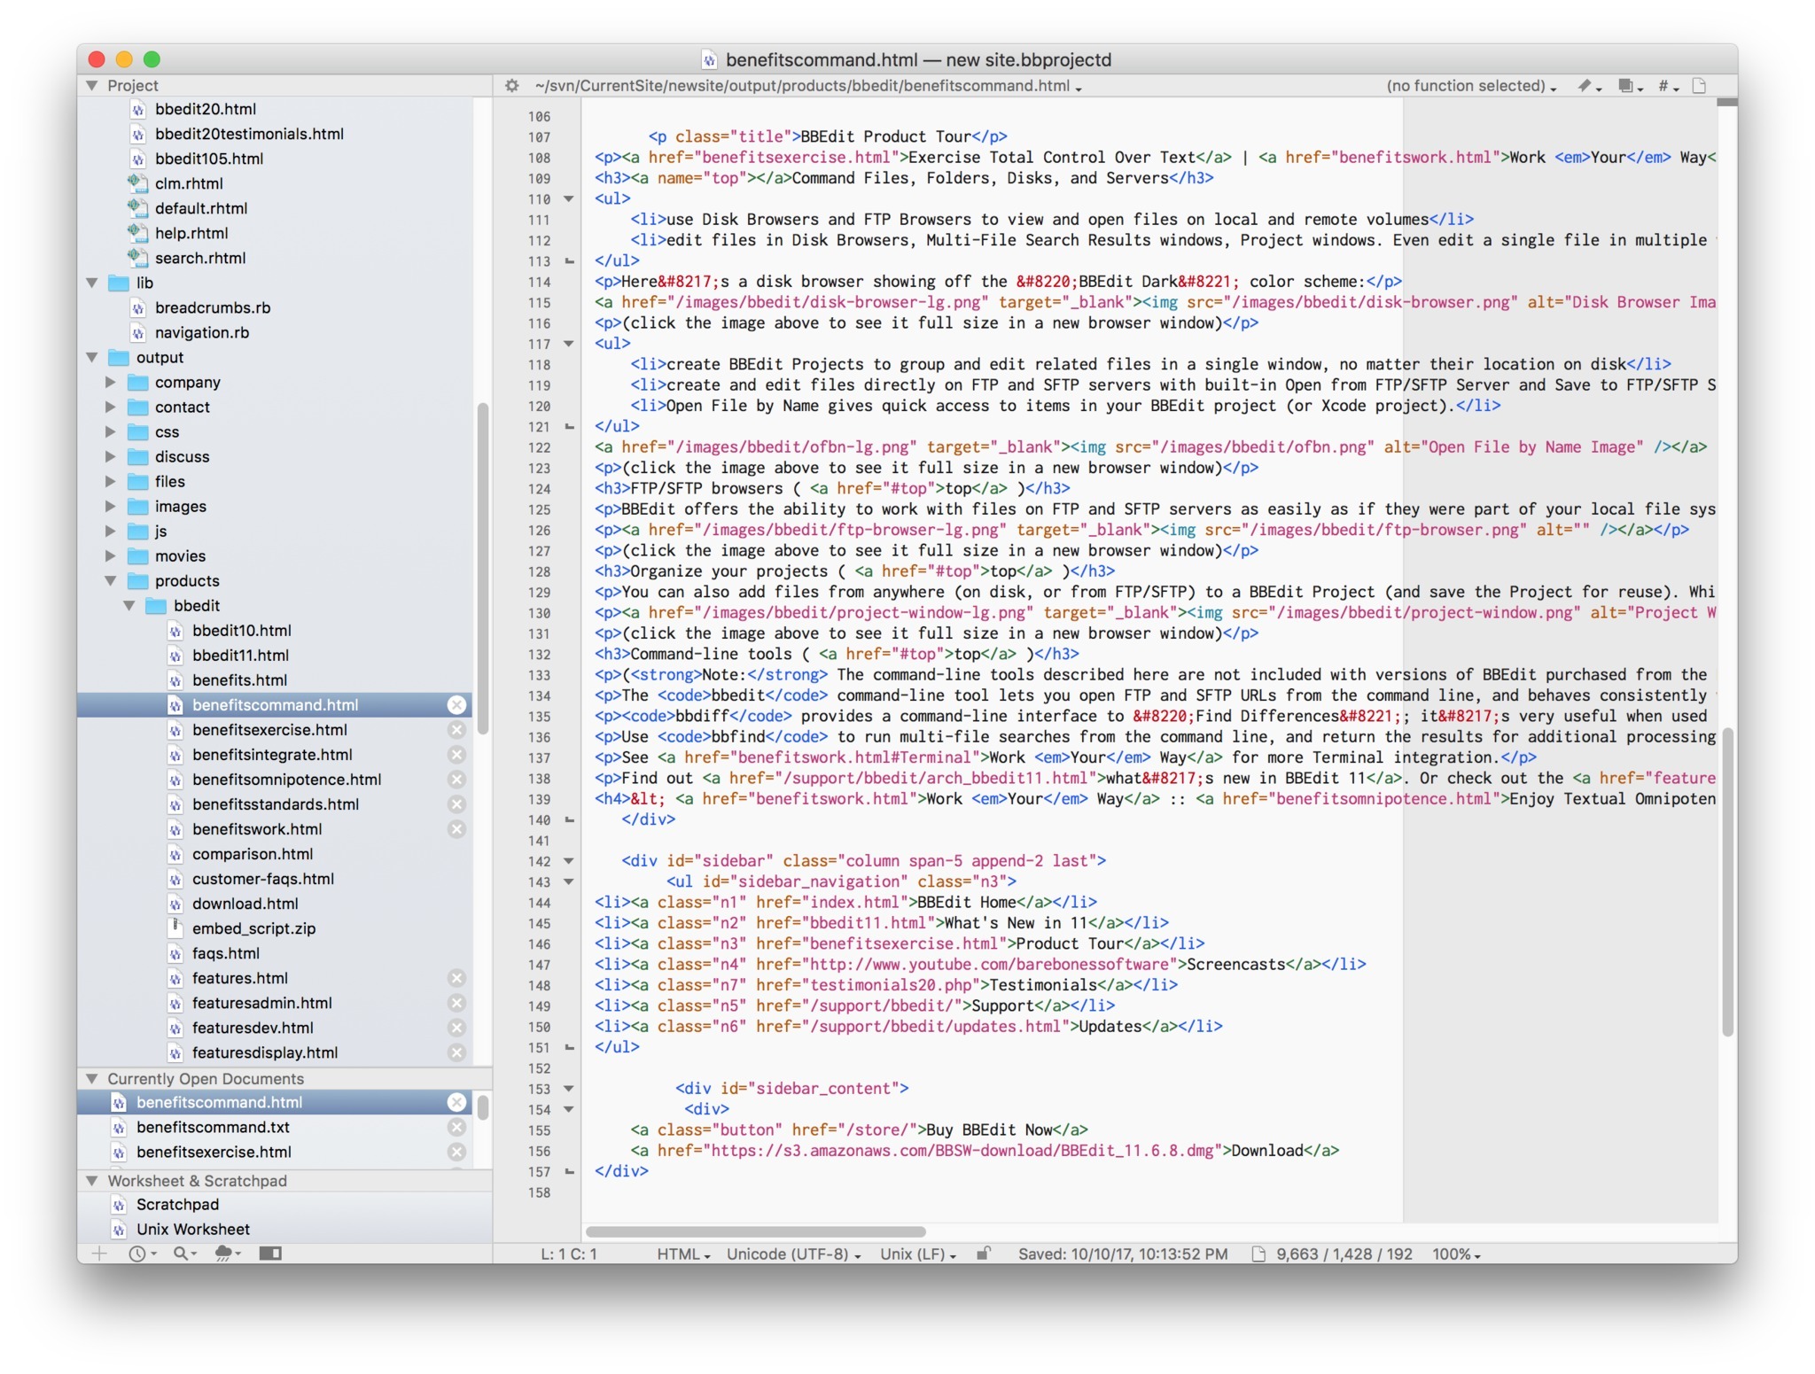Toggle the sidebar show/hide panel icon

tap(270, 1253)
